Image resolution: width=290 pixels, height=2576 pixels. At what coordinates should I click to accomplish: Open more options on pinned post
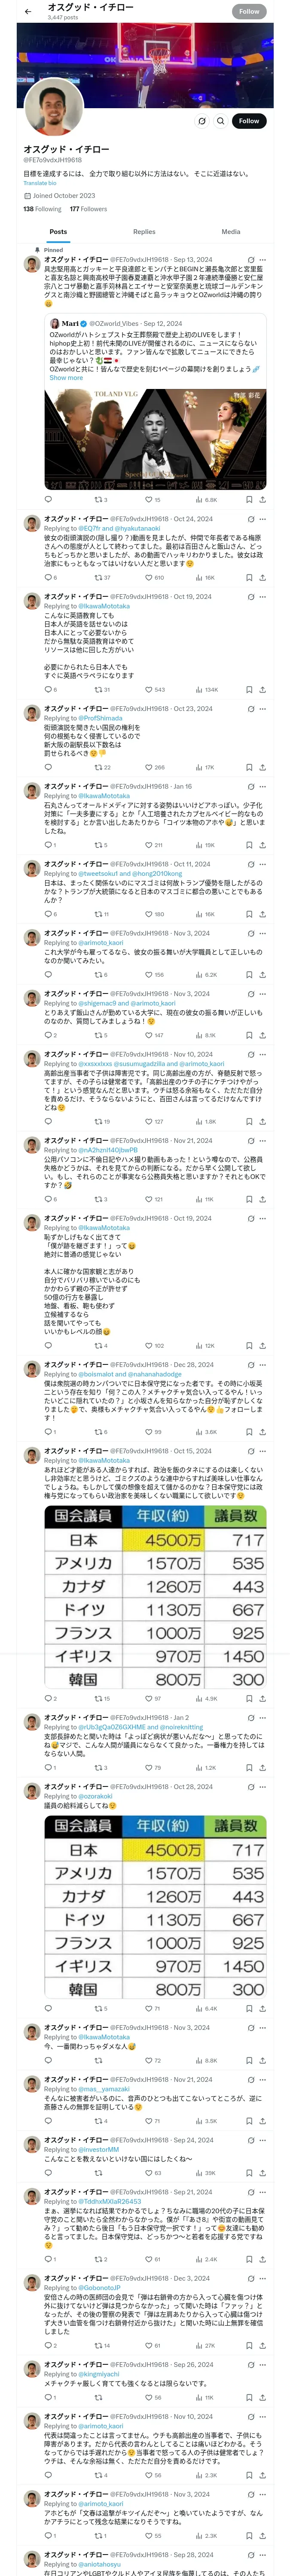click(263, 260)
